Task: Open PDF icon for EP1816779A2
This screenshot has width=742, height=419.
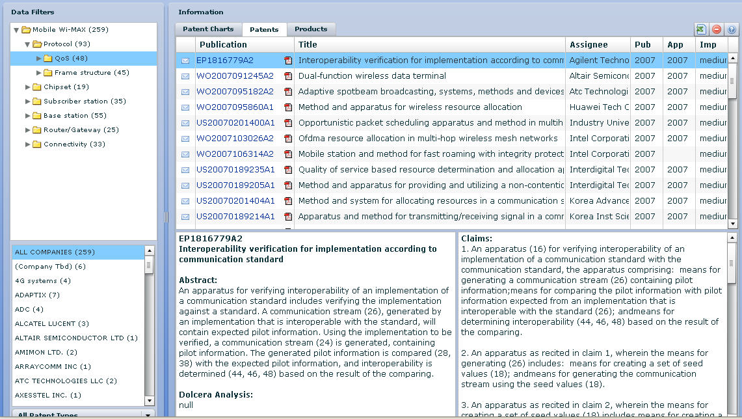Action: 288,61
